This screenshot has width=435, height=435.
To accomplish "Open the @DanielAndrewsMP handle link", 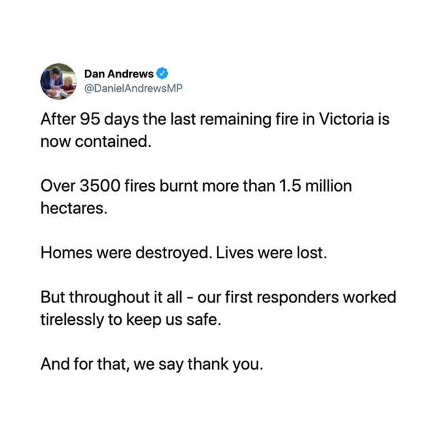I will point(133,88).
